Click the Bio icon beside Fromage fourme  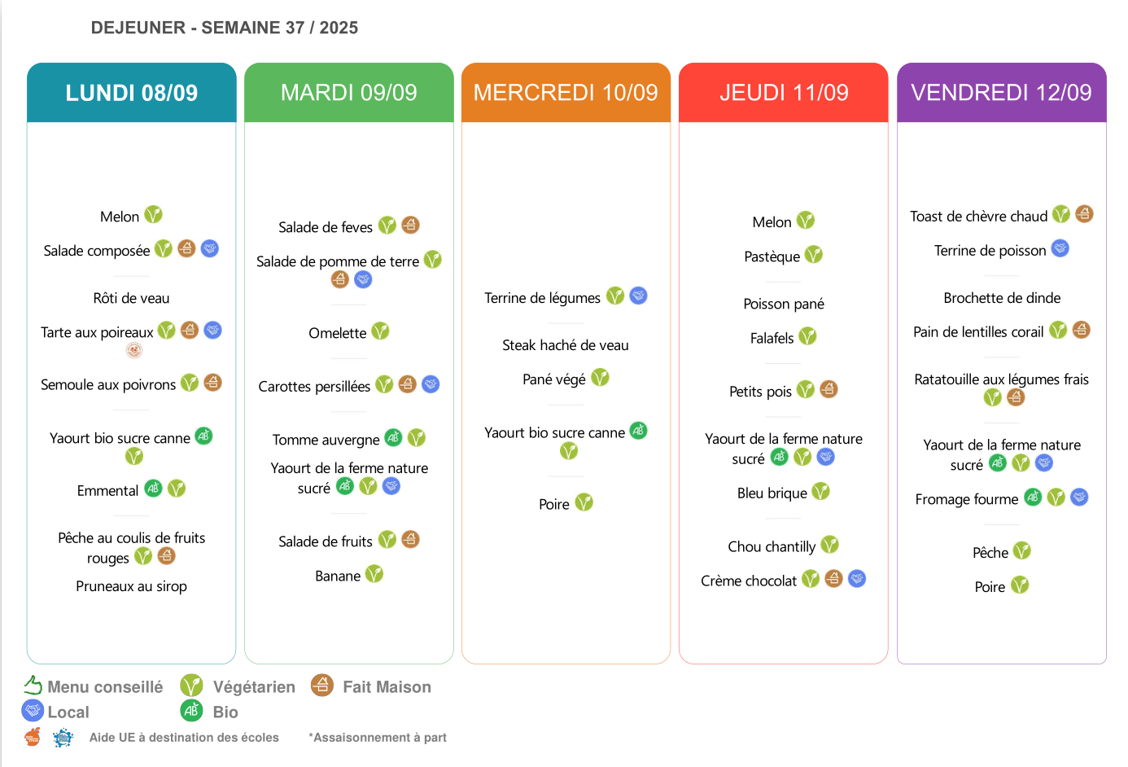click(1033, 497)
